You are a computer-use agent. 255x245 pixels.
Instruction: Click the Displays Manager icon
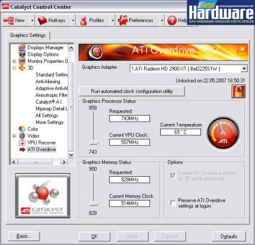click(x=22, y=47)
